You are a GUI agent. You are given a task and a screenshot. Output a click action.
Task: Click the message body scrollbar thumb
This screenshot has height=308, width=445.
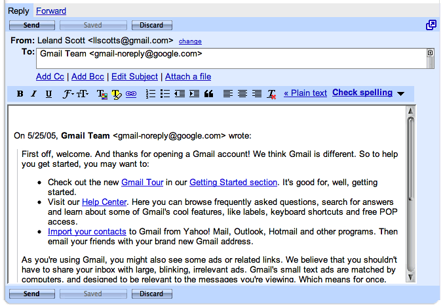coord(410,160)
